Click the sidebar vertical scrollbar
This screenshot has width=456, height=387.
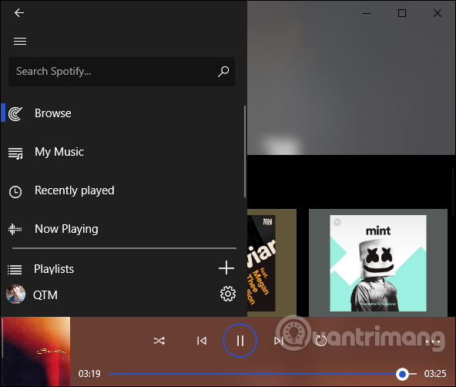click(x=245, y=151)
